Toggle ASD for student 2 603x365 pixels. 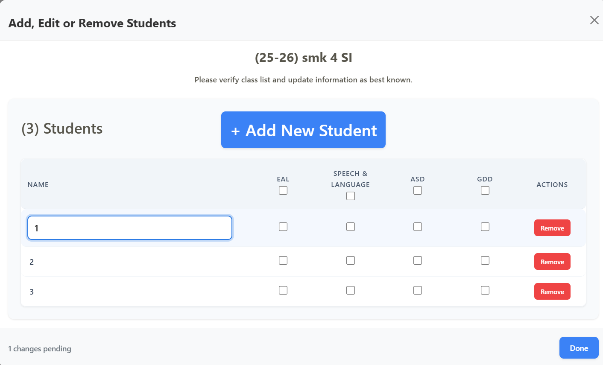point(418,260)
